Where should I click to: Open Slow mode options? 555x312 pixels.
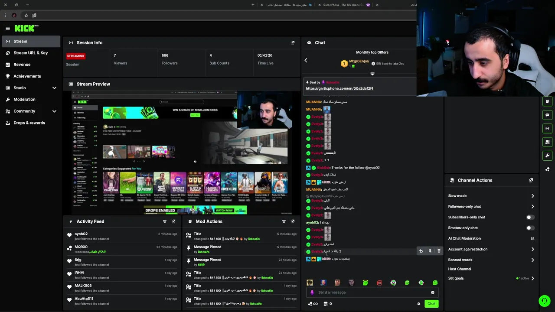(491, 196)
